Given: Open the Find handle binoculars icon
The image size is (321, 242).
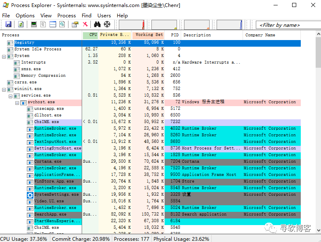Looking at the screenshot, I should [x=97, y=24].
